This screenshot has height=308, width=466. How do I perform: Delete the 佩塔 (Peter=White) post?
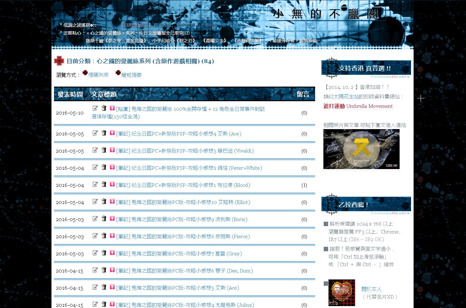click(x=104, y=167)
